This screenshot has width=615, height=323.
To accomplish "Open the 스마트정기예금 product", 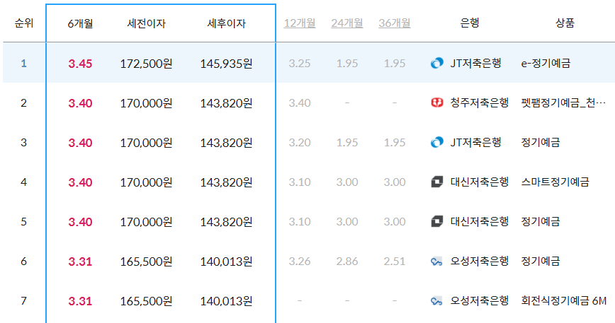I will click(x=555, y=182).
